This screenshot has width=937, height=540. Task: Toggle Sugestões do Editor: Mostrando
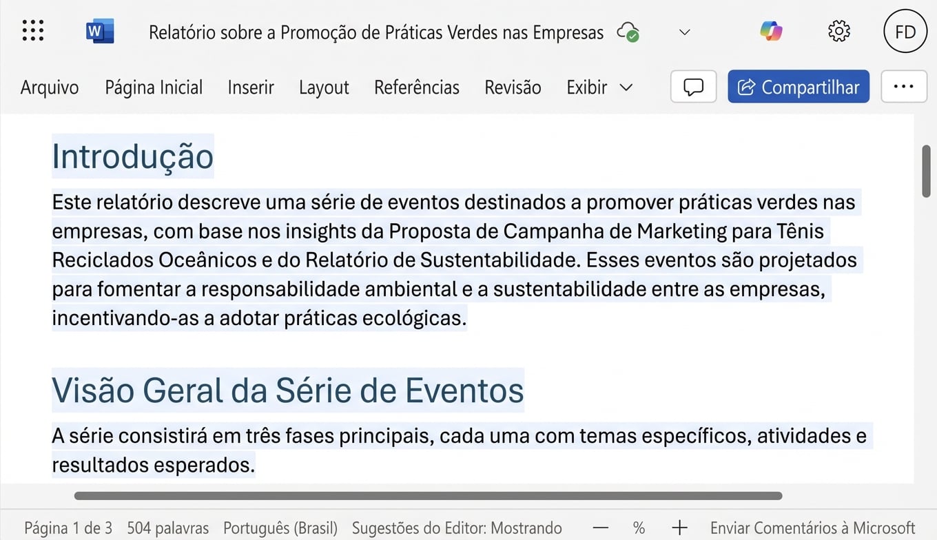coord(457,528)
